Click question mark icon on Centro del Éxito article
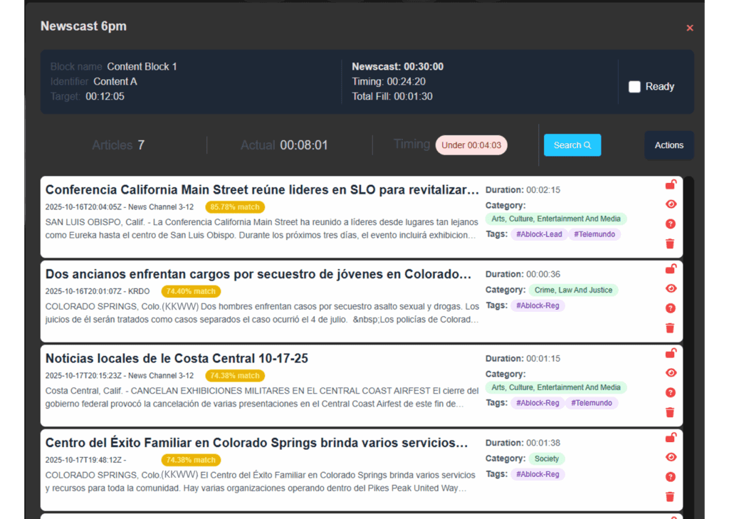The width and height of the screenshot is (729, 519). coord(670,477)
